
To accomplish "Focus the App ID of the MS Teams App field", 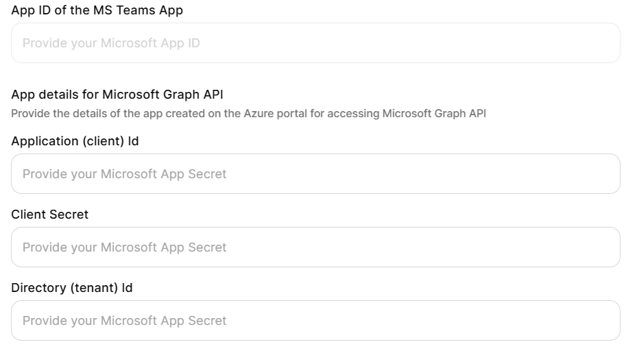I will [315, 42].
